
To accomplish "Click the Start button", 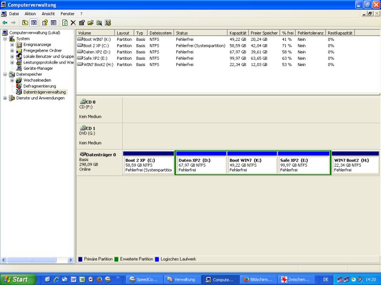I will coord(18,279).
